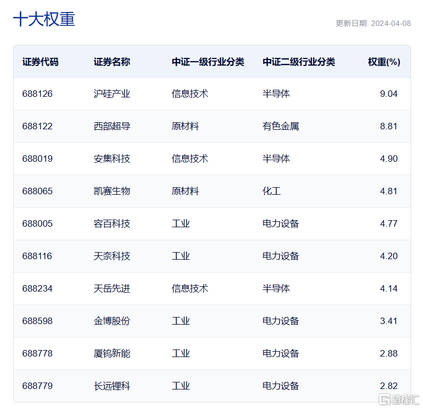Select the 长远锂科 name cell

coord(112,386)
